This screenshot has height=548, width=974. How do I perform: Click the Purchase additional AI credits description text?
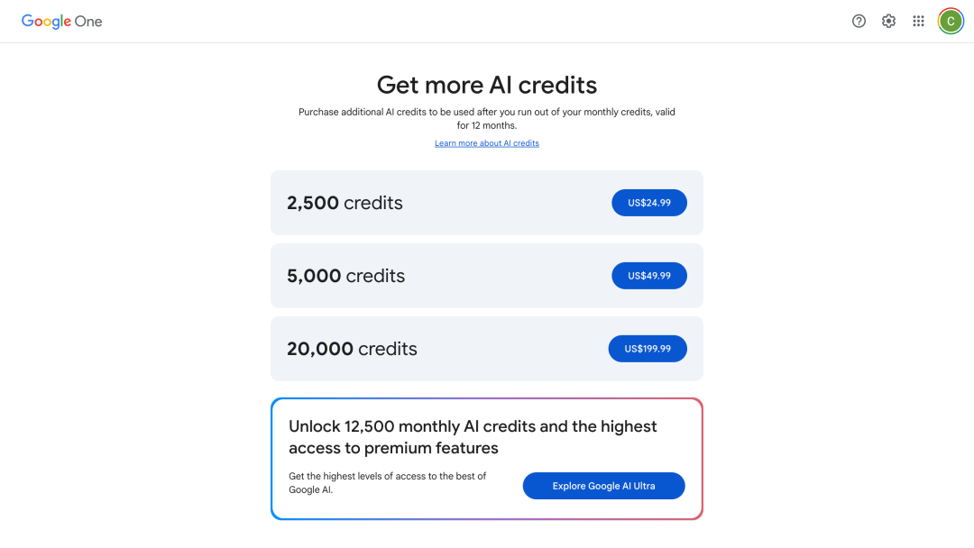[486, 119]
